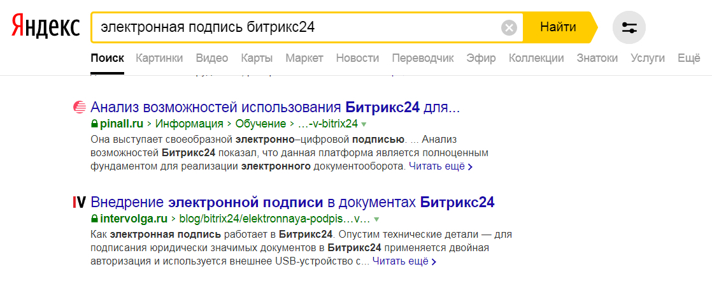Open the Услуги tab
712x283 pixels.
coord(648,58)
